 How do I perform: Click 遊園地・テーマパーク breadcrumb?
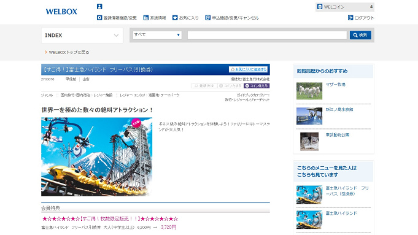pos(164,95)
